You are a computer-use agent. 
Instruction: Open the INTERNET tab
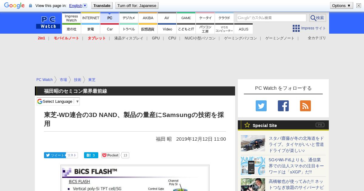pos(91,18)
